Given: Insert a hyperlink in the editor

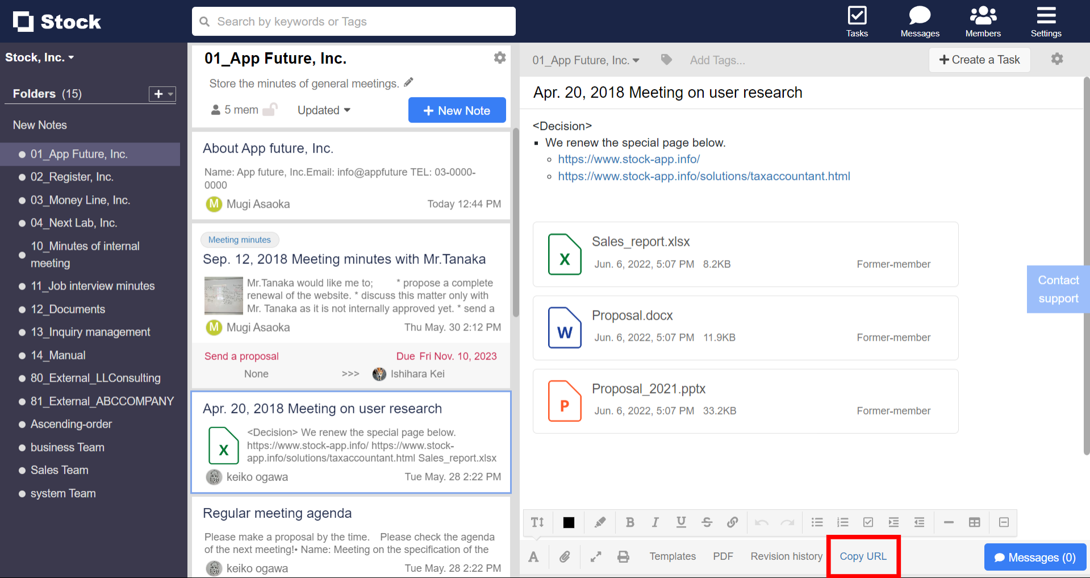Looking at the screenshot, I should 733,522.
